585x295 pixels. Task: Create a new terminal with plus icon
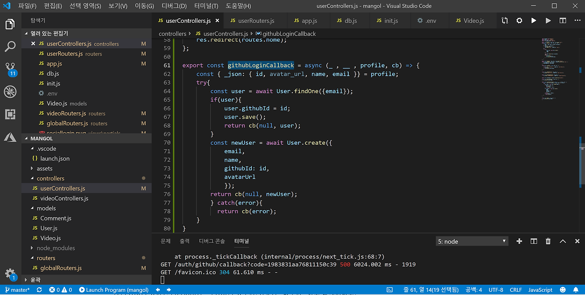point(519,241)
